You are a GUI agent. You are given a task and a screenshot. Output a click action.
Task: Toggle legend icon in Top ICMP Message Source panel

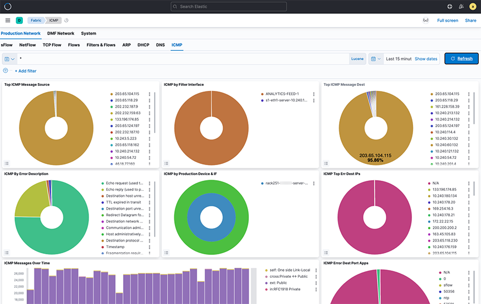tap(7, 163)
